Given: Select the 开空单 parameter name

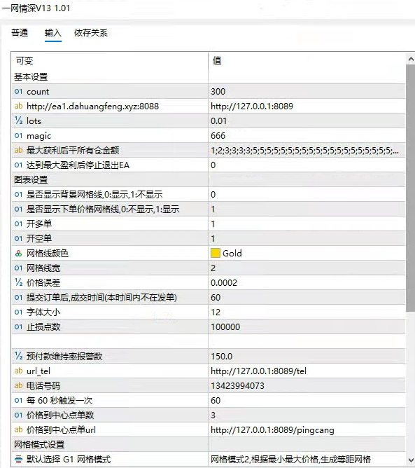Looking at the screenshot, I should pyautogui.click(x=39, y=238).
